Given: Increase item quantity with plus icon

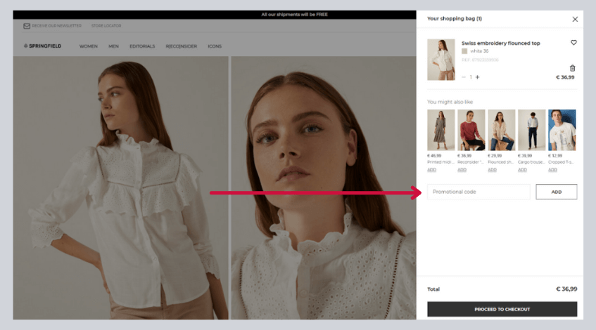Looking at the screenshot, I should tap(477, 77).
